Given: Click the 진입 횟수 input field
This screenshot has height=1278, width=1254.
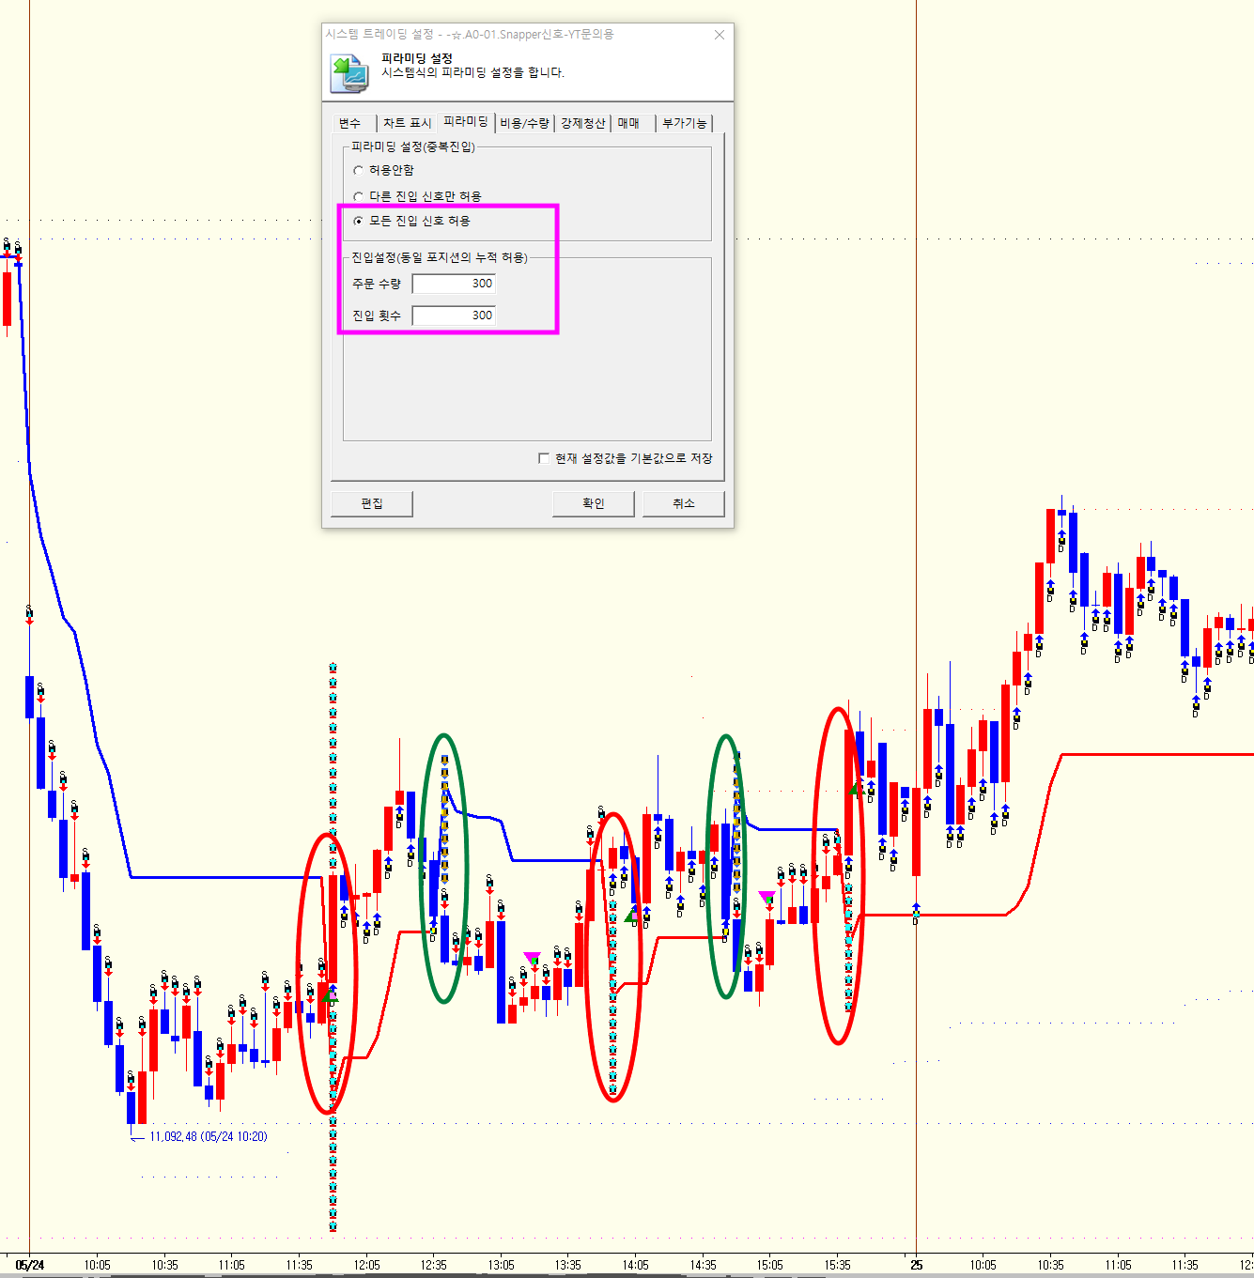Looking at the screenshot, I should click(454, 316).
